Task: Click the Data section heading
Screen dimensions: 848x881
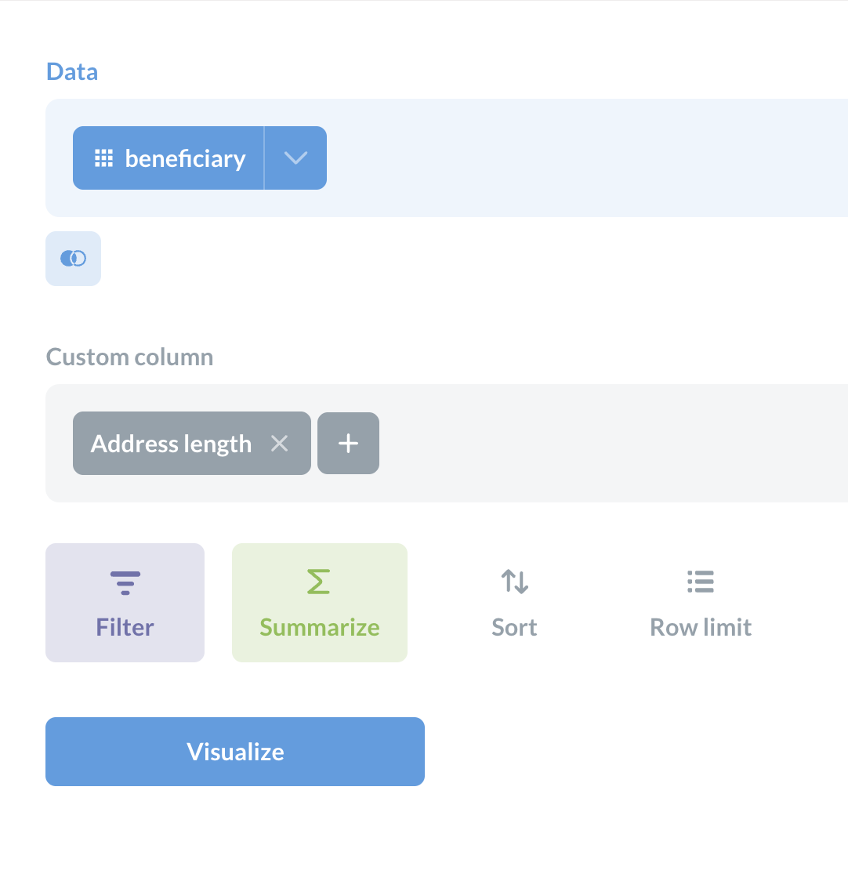Action: 72,71
